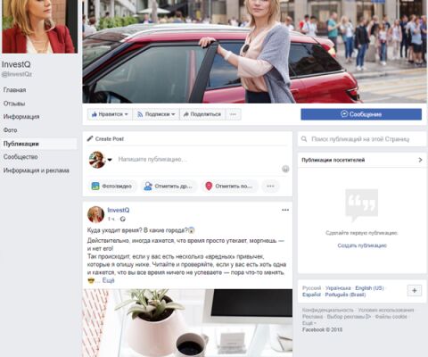
Task: Open the Сообщество section
Action: coord(21,157)
